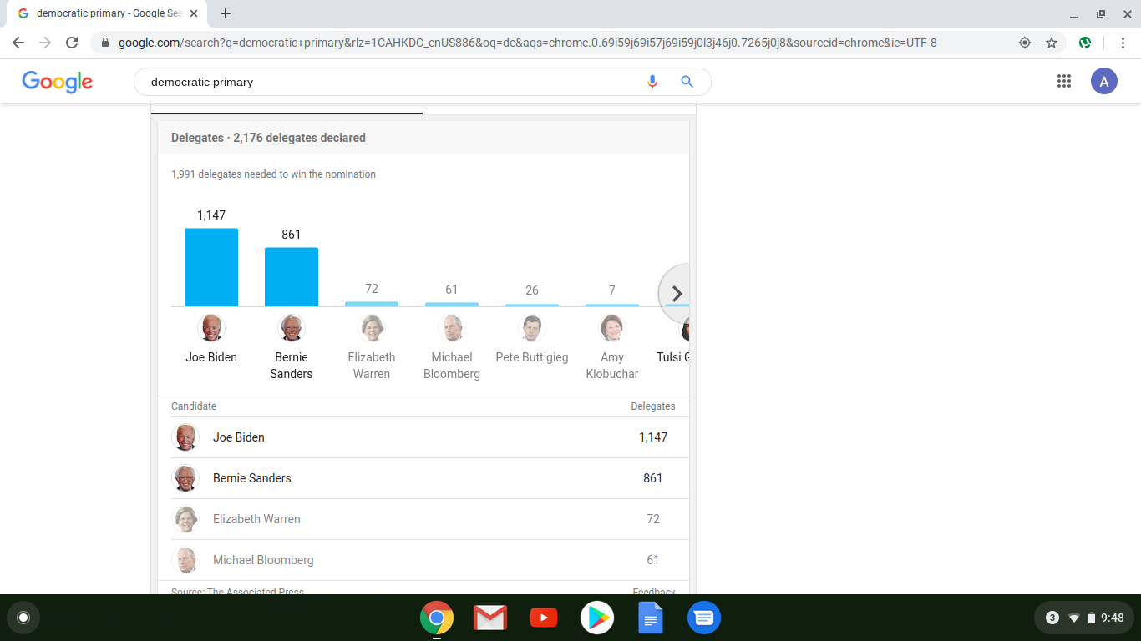
Task: Click the browser forward arrow
Action: pos(45,43)
